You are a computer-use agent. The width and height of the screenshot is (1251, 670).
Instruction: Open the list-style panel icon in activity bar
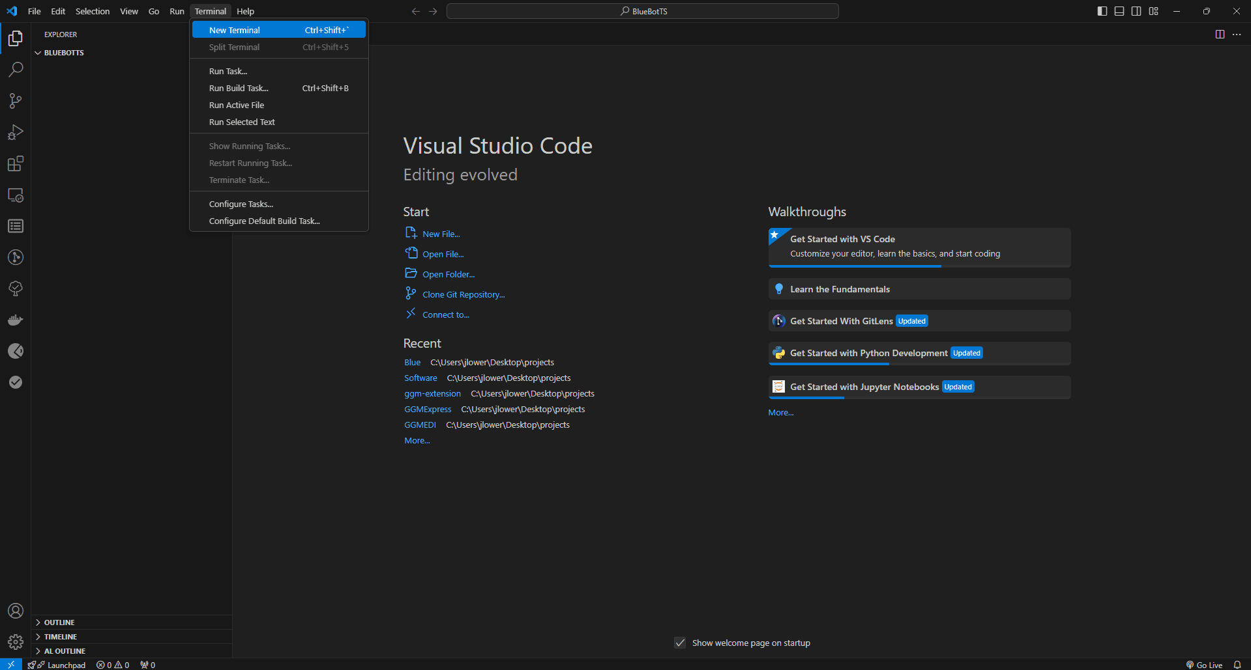tap(16, 226)
